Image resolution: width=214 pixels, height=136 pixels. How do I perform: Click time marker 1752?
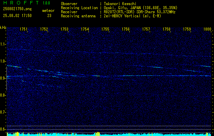pos(44,29)
